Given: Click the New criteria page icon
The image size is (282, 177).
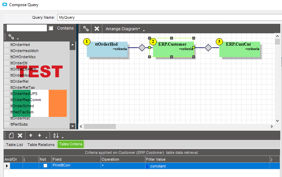Looking at the screenshot, I should point(11,135).
